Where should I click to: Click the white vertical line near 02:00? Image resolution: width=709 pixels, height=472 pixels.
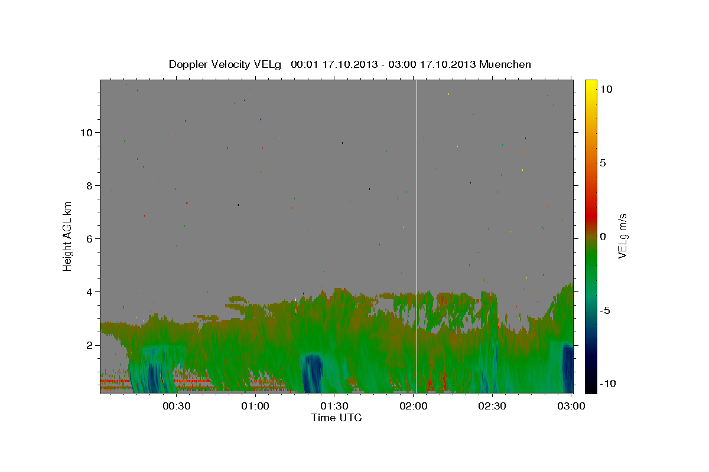[417, 236]
